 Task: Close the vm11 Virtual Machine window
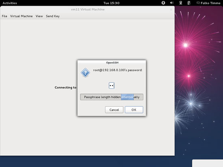[171, 10]
